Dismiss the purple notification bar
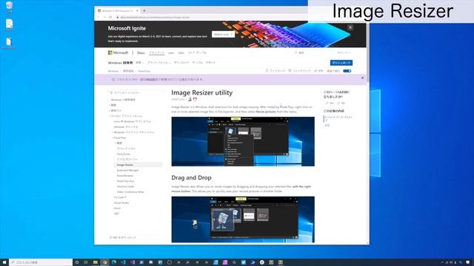This screenshot has width=474, height=266. tap(362, 78)
